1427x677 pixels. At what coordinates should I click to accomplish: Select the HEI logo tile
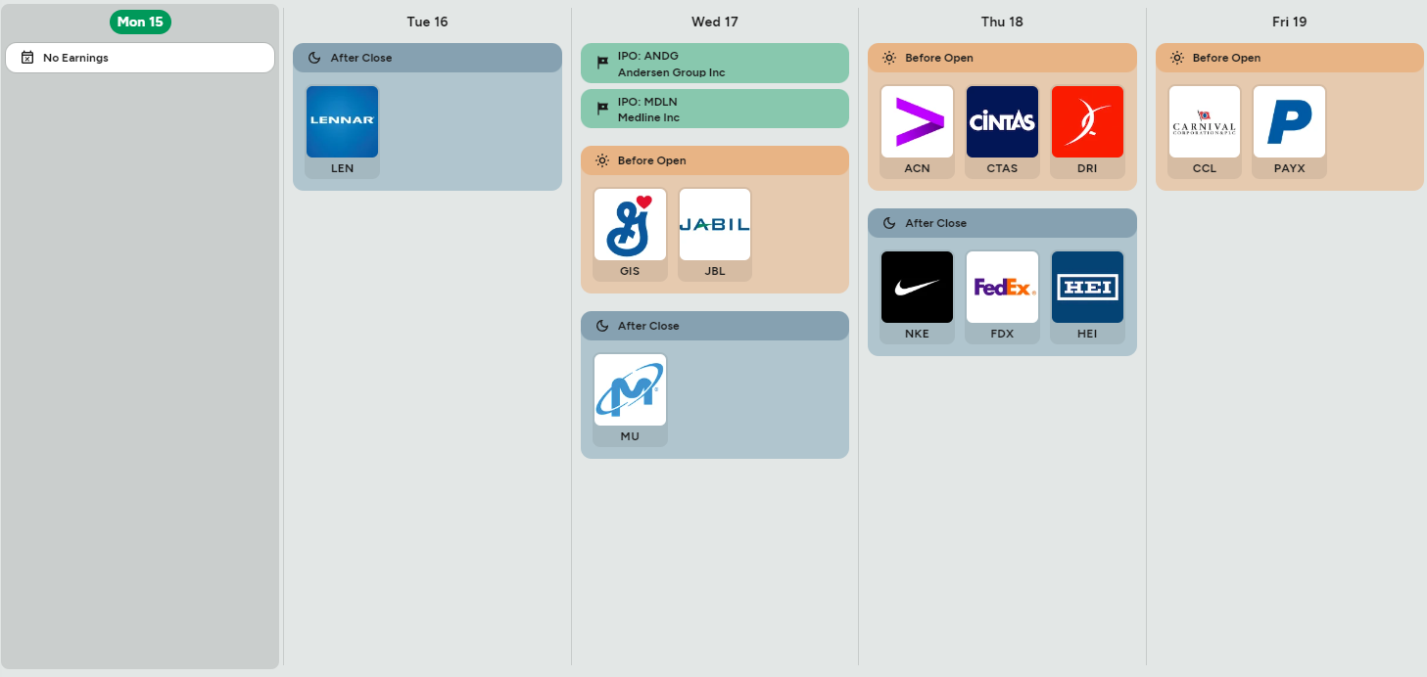point(1087,288)
